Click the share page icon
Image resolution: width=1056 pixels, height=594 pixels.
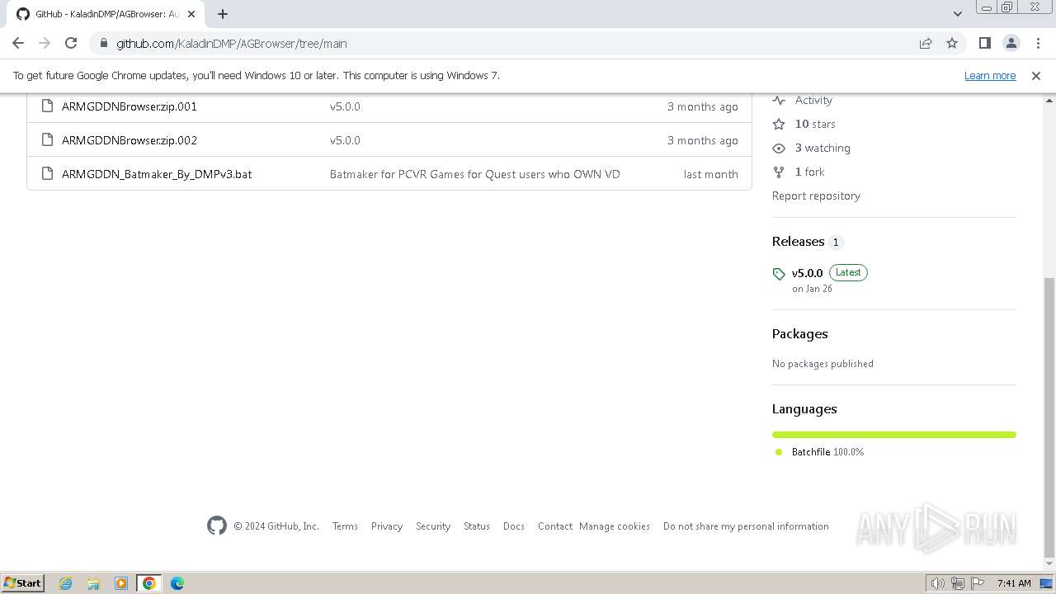click(926, 44)
